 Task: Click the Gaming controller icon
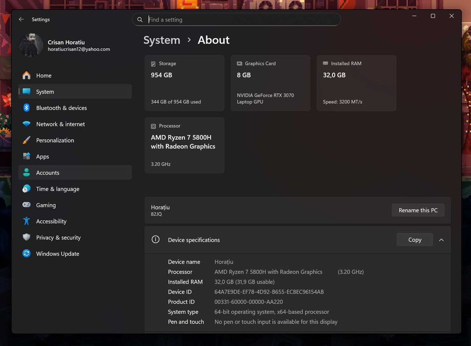(x=26, y=205)
